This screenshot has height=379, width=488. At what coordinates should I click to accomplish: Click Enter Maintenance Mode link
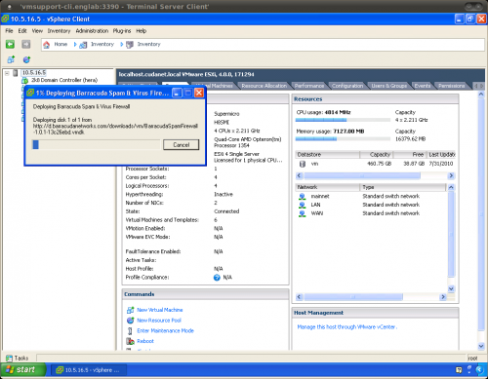(165, 331)
